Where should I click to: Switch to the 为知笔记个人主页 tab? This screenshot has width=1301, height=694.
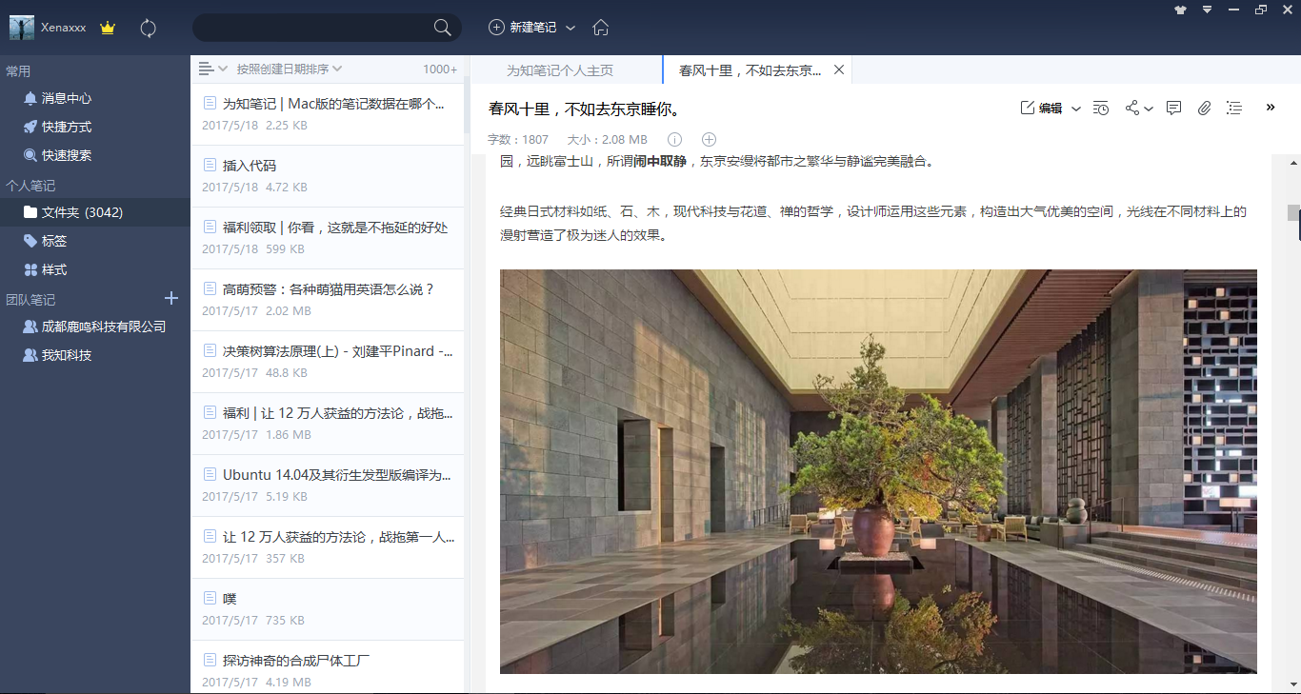pos(559,70)
